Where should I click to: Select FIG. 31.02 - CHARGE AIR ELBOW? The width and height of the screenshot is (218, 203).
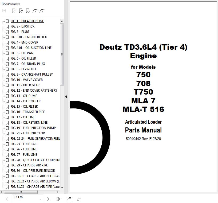click(x=35, y=181)
